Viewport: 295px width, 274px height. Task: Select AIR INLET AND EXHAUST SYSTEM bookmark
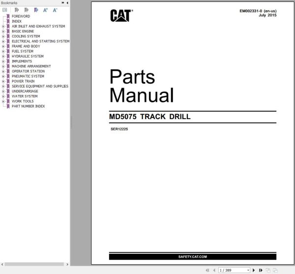coord(38,27)
